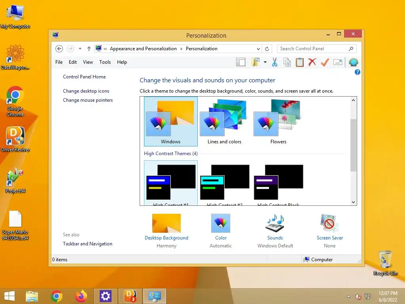Click the search magnifier icon
Screen dimensions: 405x304
coord(351,49)
